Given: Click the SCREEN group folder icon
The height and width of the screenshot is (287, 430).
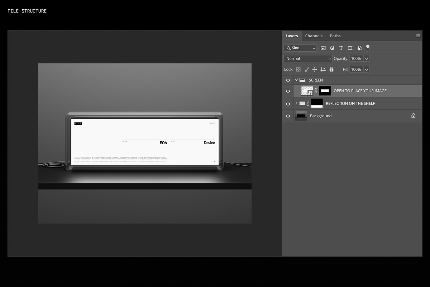Looking at the screenshot, I should pyautogui.click(x=302, y=80).
